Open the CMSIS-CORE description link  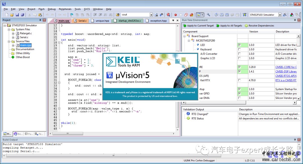tap(286, 67)
